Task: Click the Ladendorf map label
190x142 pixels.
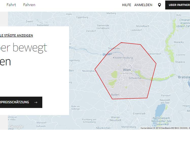Action: [x=136, y=30]
